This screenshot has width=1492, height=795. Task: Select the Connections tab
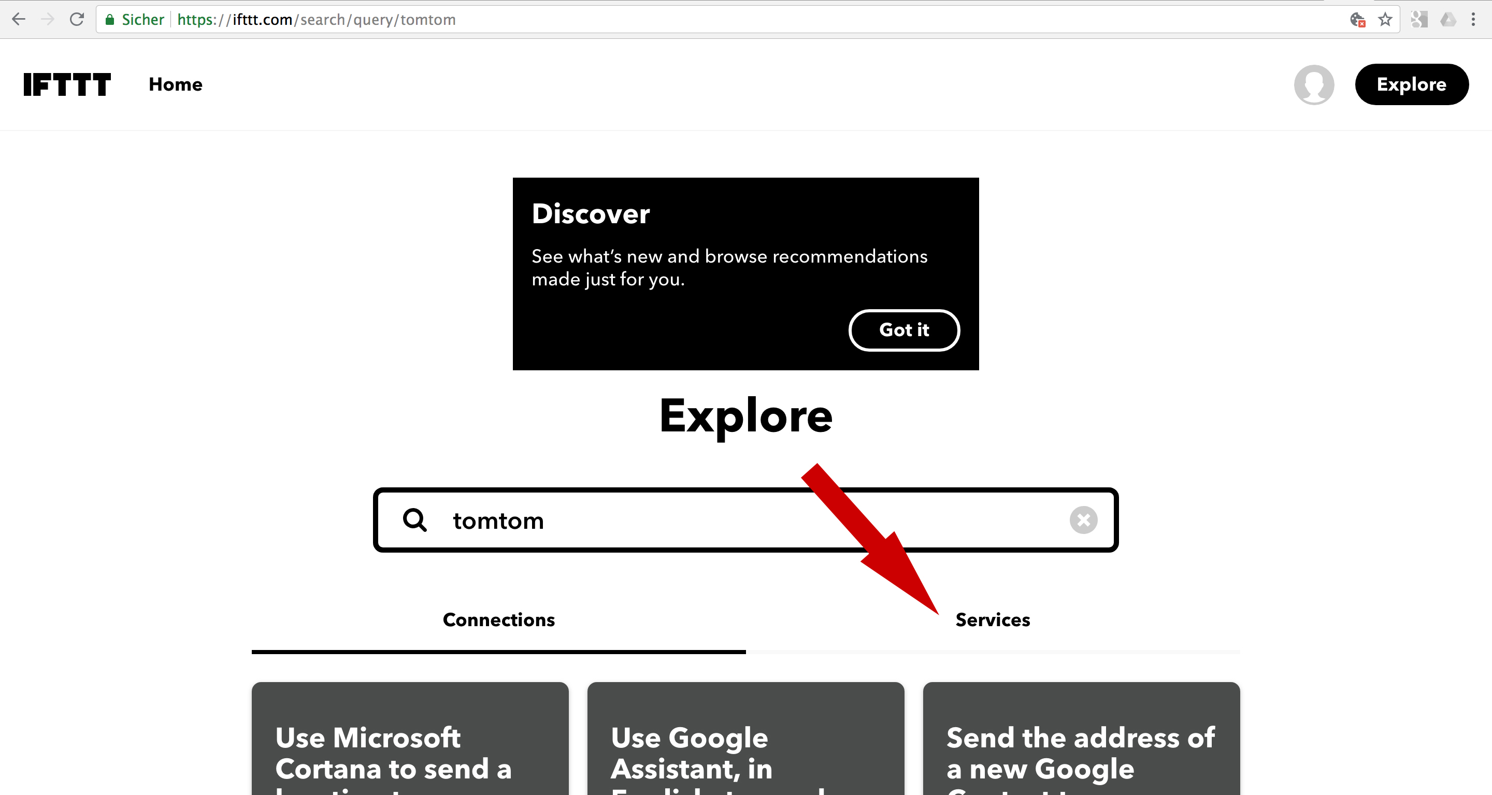click(x=499, y=620)
